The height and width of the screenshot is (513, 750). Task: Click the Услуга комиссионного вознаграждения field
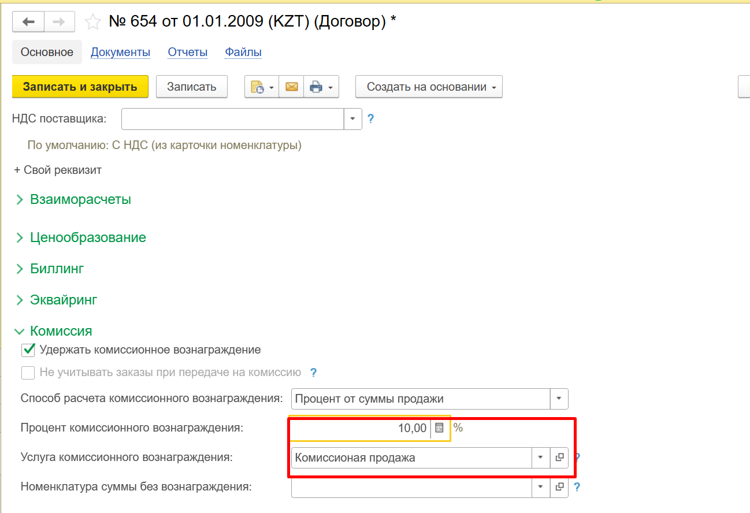pyautogui.click(x=411, y=458)
